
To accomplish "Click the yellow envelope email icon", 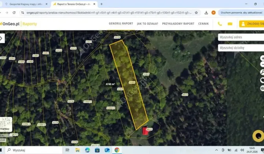I will 230,24.
